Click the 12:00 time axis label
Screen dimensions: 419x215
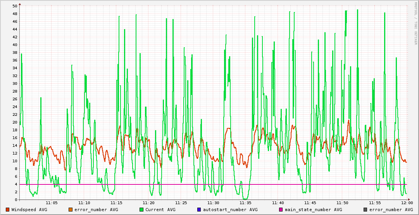(407, 203)
